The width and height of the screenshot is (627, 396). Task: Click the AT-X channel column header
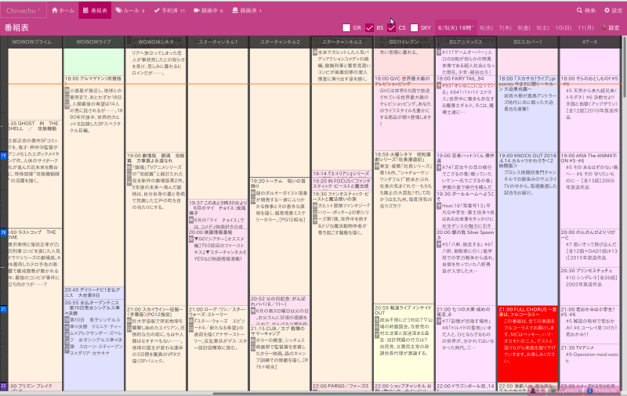tap(589, 41)
